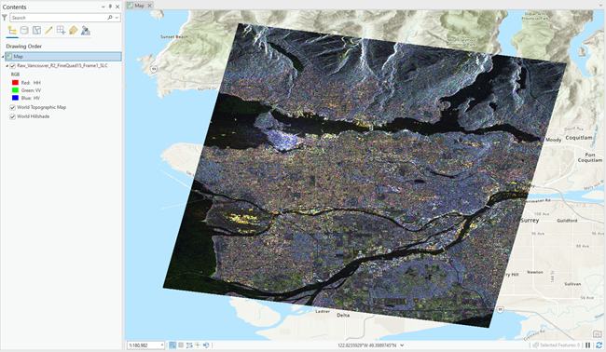This screenshot has height=352, width=606.
Task: Open the map catalog book icon
Action: coord(598,334)
